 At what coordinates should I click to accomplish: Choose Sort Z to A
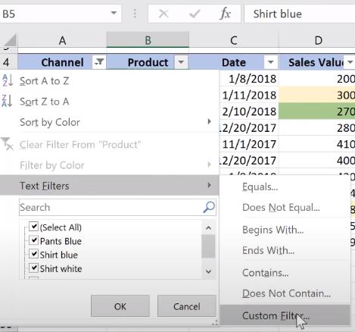click(x=110, y=102)
